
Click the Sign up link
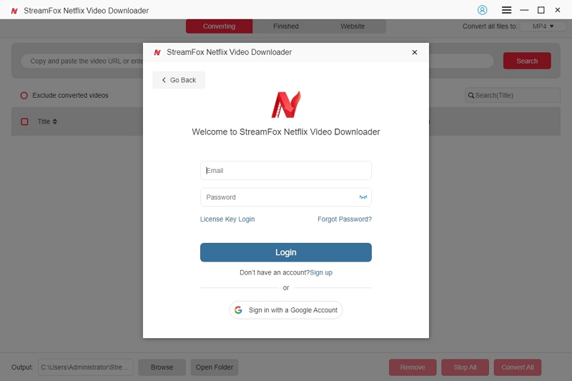point(321,272)
